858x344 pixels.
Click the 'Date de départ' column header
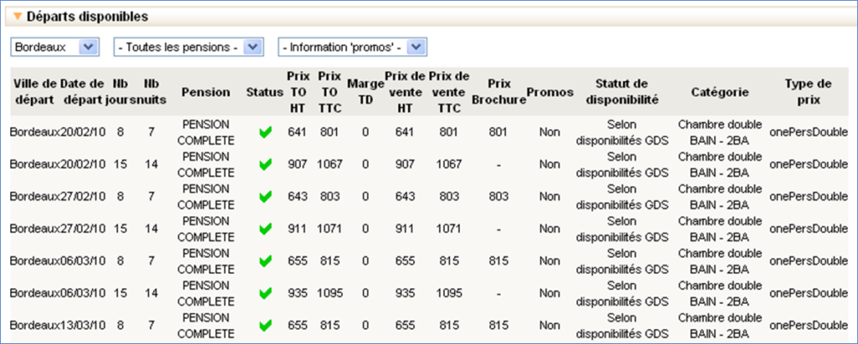[x=82, y=91]
